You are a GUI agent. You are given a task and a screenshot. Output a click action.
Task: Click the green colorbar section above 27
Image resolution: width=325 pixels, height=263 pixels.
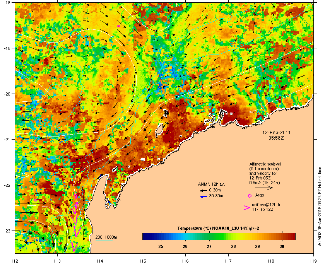click(209, 236)
